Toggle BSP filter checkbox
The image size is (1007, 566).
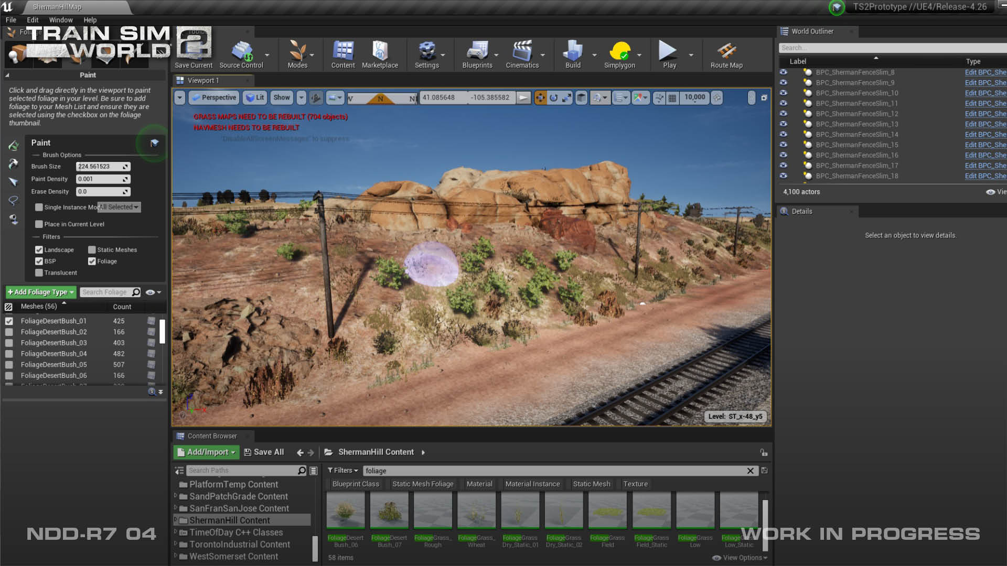(39, 260)
